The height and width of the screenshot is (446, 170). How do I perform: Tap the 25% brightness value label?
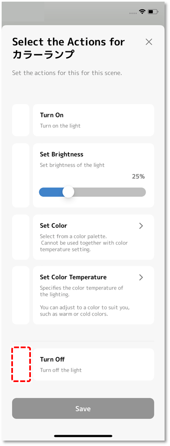coord(138,177)
